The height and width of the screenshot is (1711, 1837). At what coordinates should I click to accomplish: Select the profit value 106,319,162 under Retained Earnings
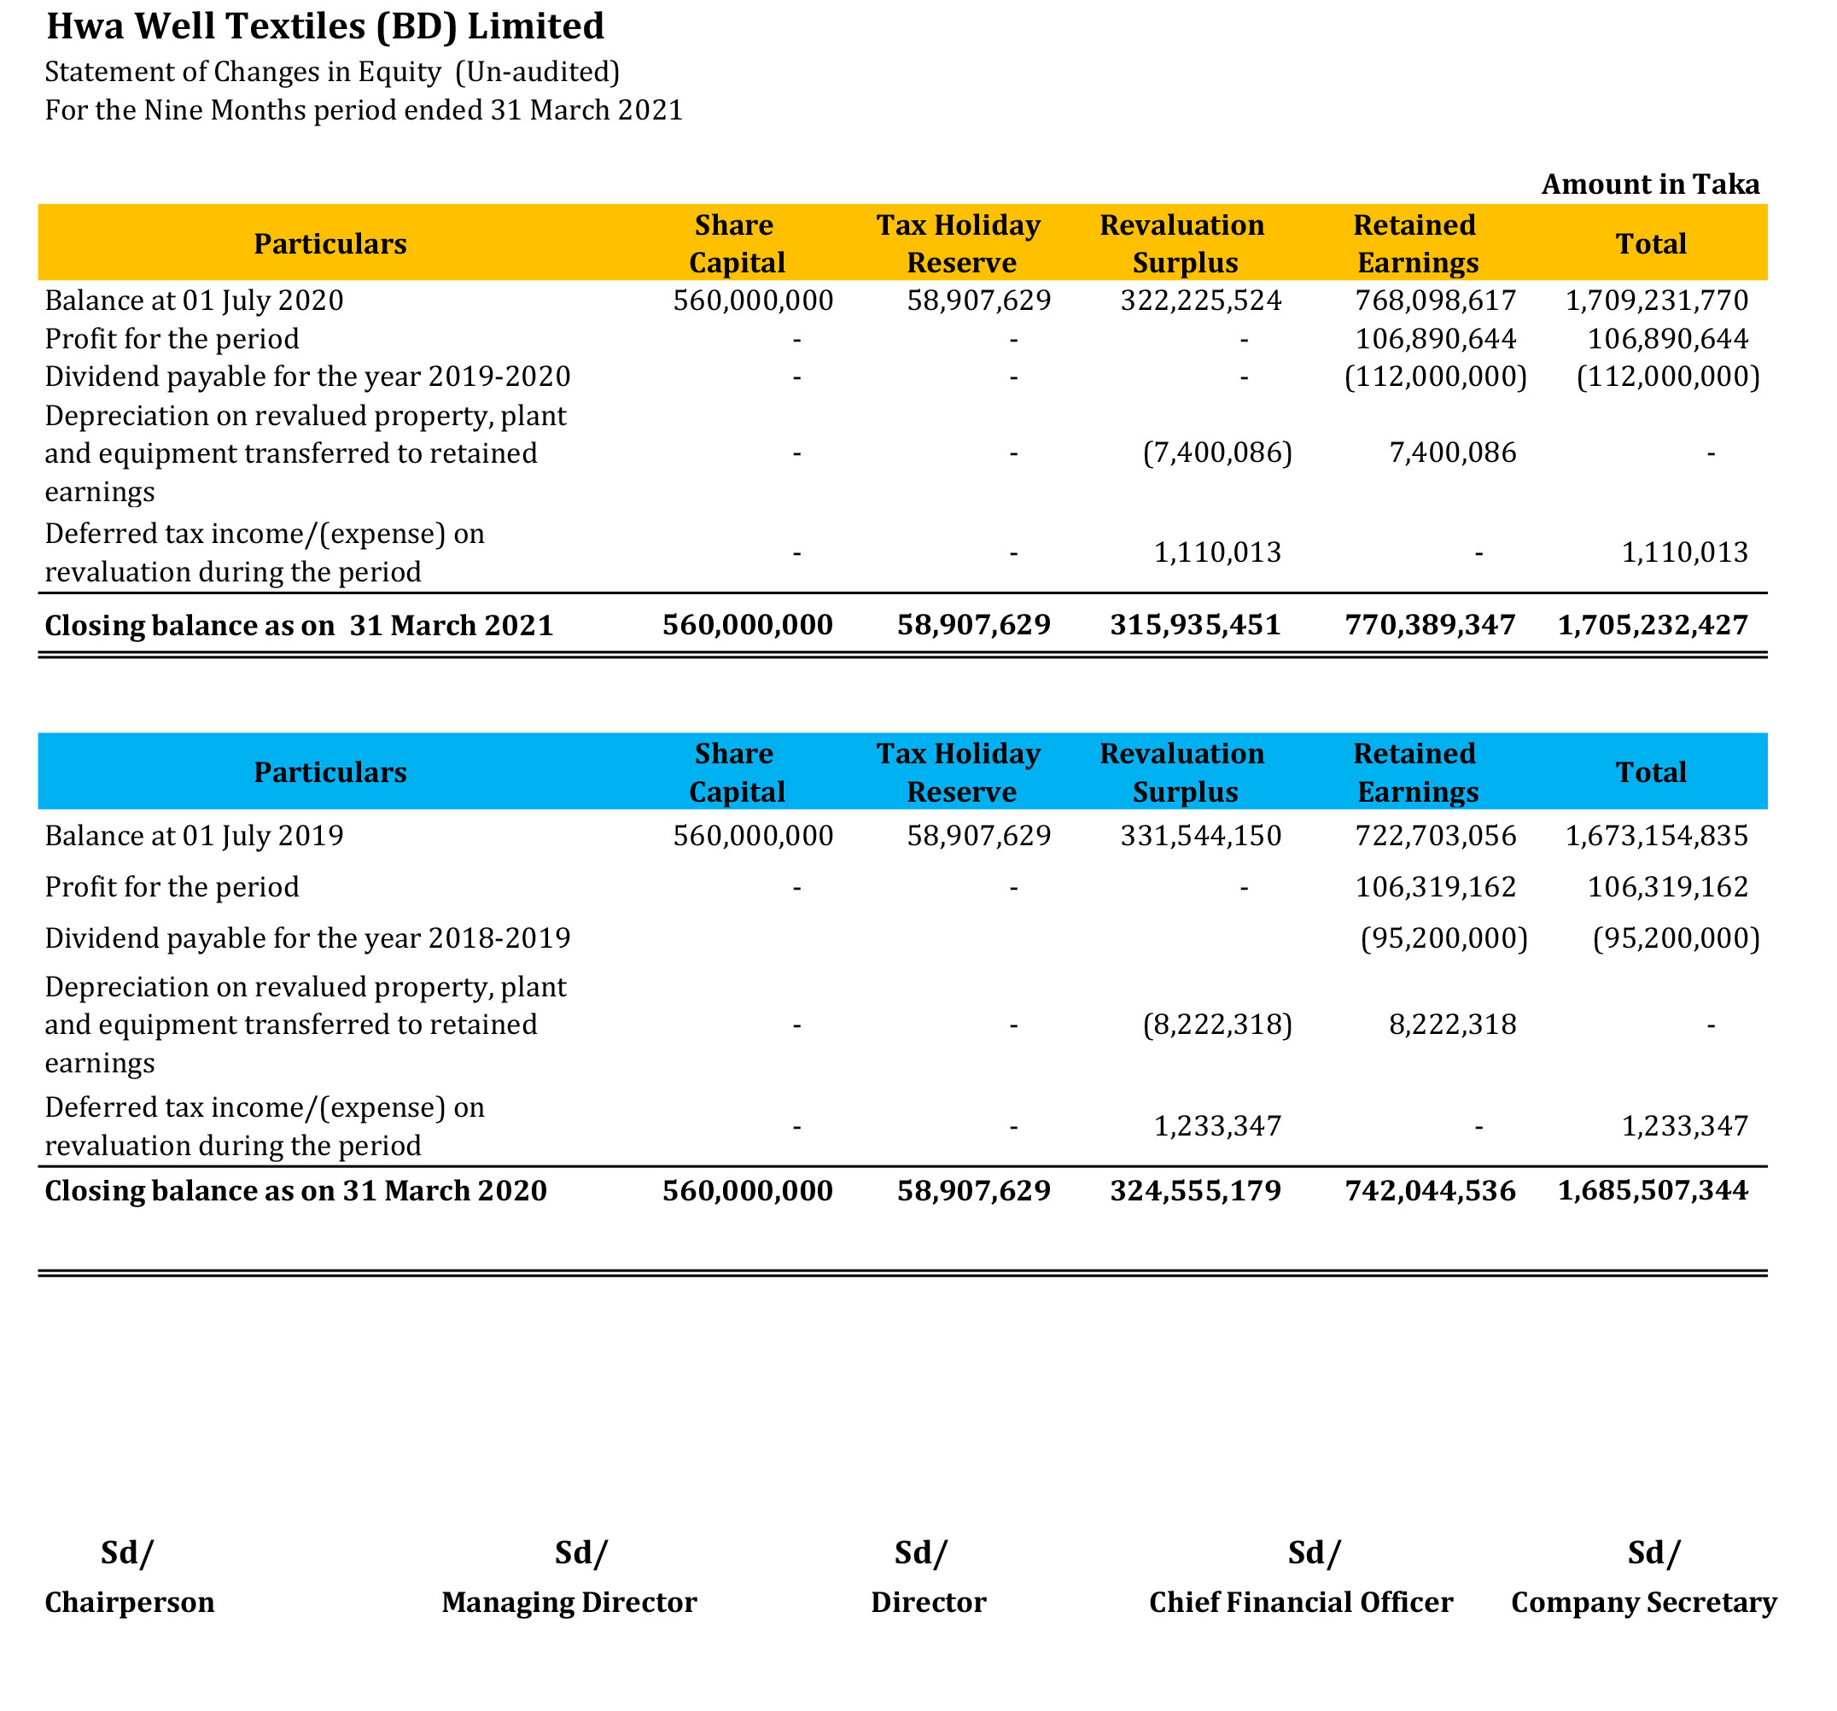point(1435,886)
